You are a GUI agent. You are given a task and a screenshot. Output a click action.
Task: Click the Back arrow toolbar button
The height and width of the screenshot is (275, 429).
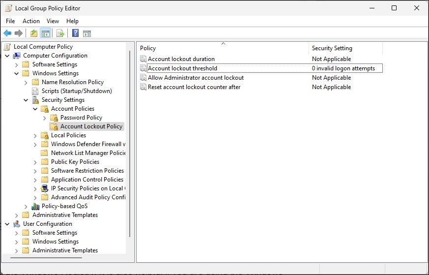pyautogui.click(x=7, y=33)
